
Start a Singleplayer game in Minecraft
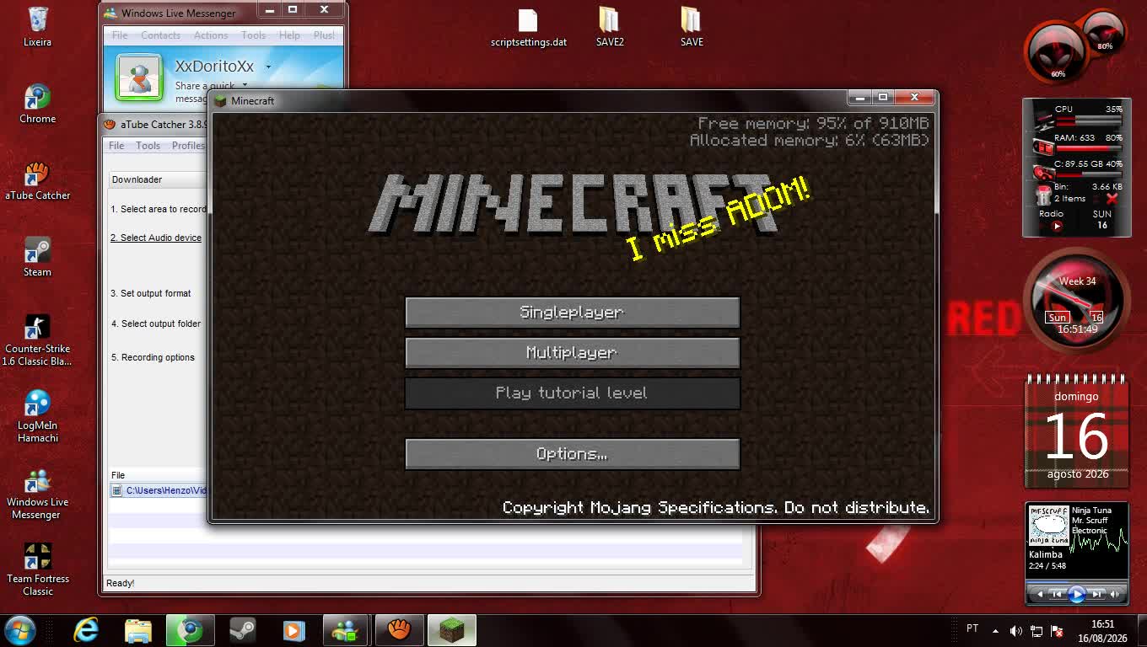pyautogui.click(x=572, y=312)
